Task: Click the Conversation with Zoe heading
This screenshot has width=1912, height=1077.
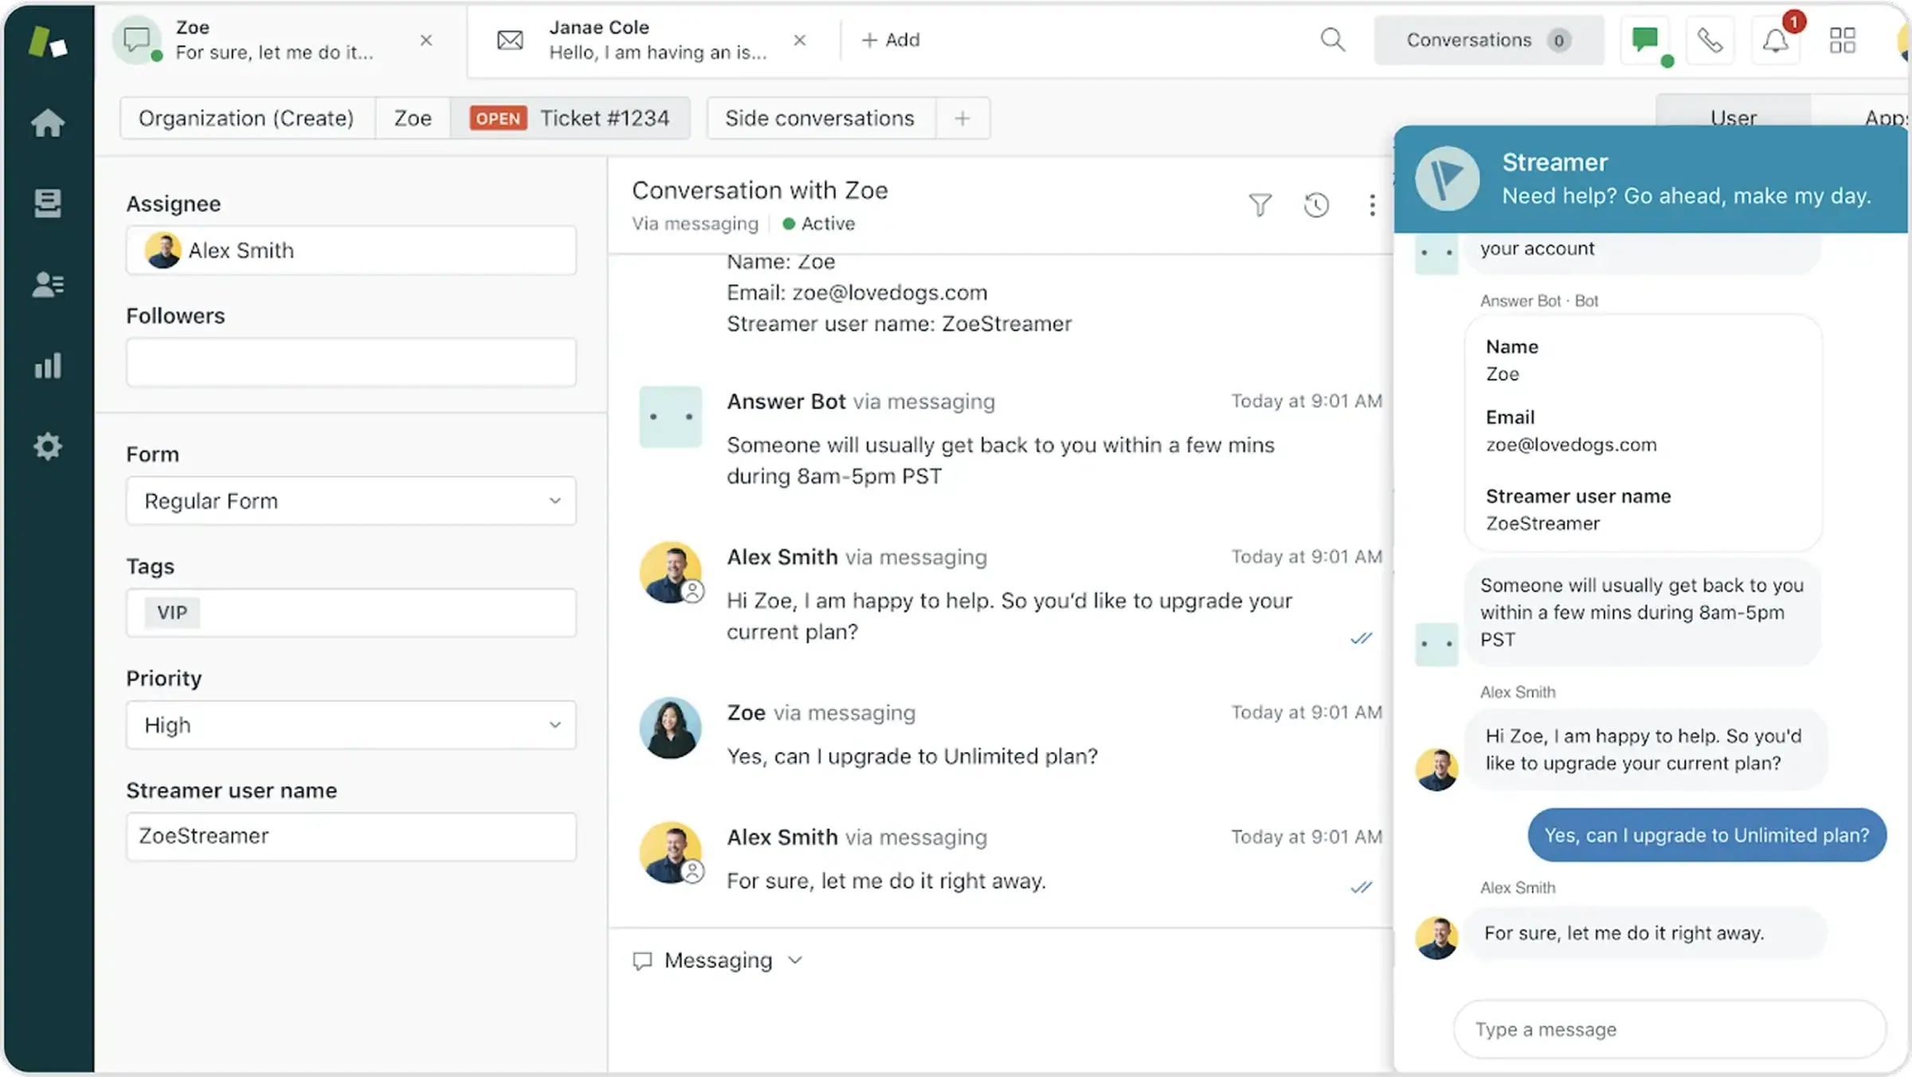Action: [759, 190]
